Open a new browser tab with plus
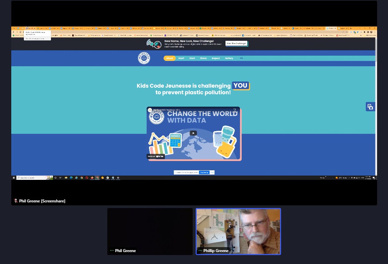388x264 pixels. (351, 28)
